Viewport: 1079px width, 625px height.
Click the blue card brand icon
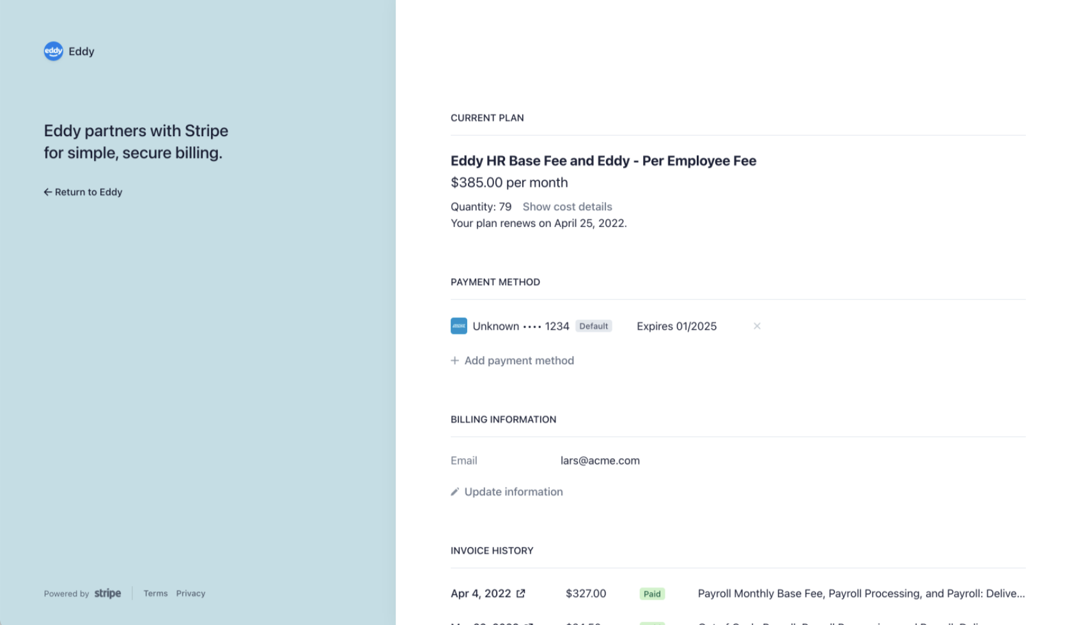459,326
